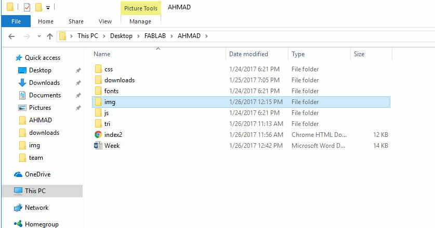Click the Network computer icon
Screen dimensions: 435x228
pyautogui.click(x=18, y=208)
